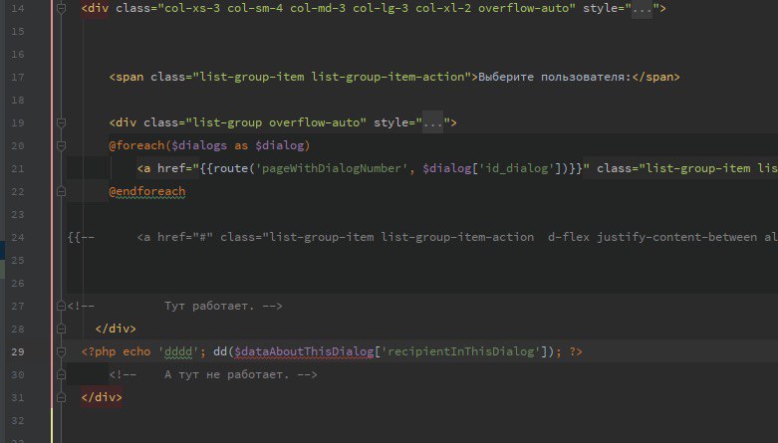Click the route function call on line 21
This screenshot has width=778, height=443.
tap(231, 168)
